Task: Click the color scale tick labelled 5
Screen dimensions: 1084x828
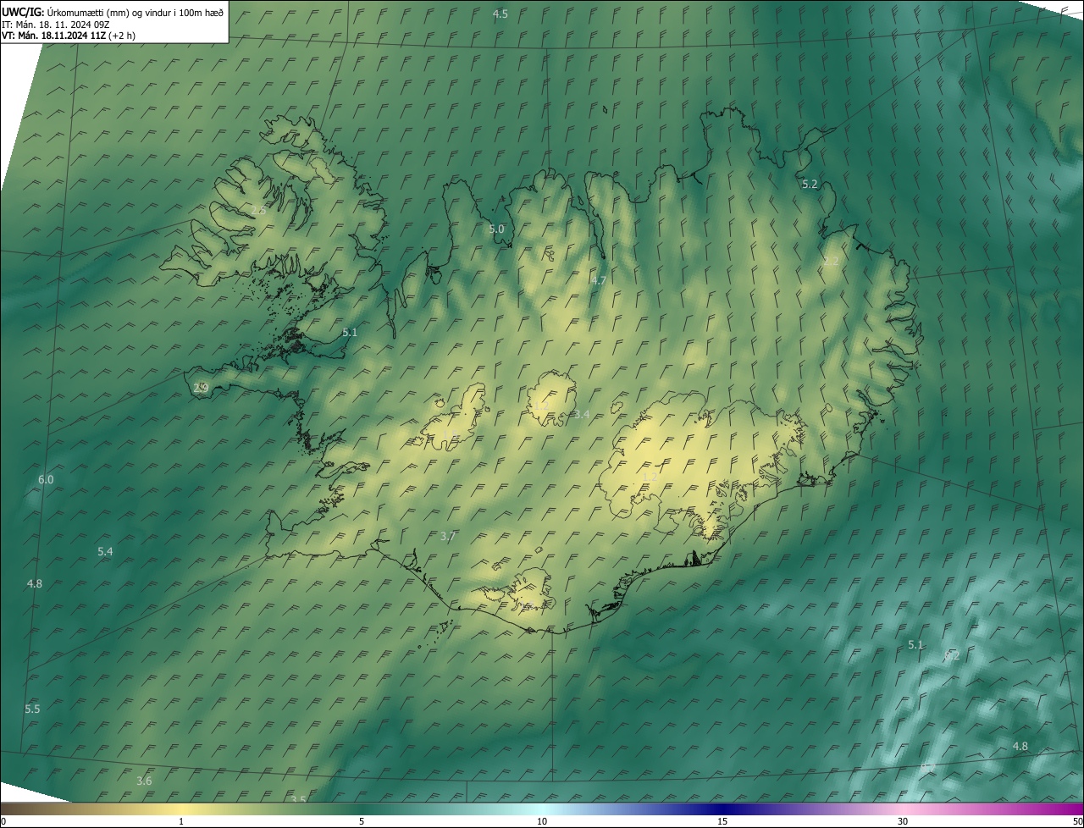Action: 362,821
